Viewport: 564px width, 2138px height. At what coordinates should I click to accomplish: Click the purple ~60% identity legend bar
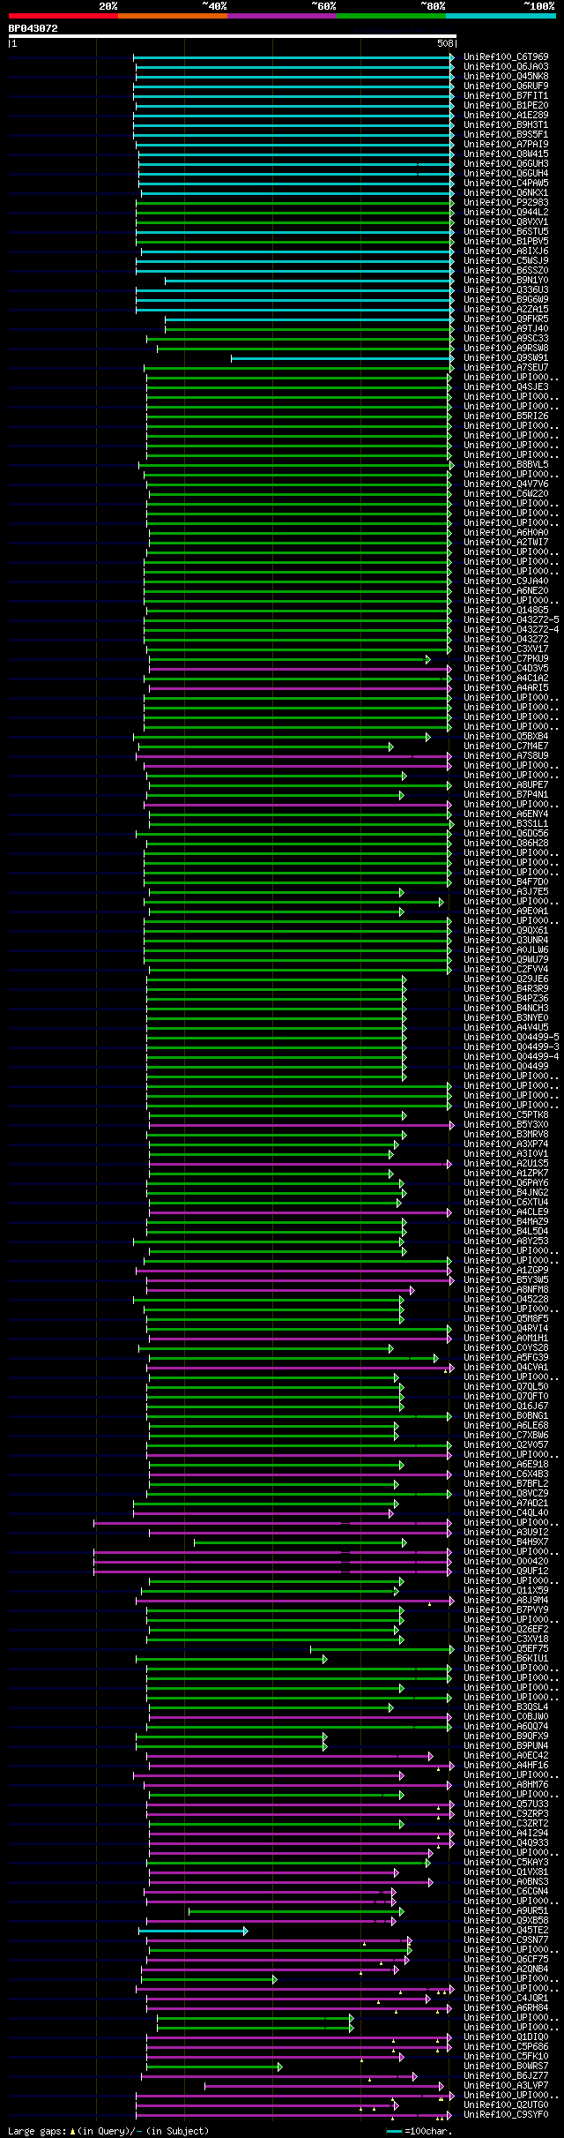[282, 15]
